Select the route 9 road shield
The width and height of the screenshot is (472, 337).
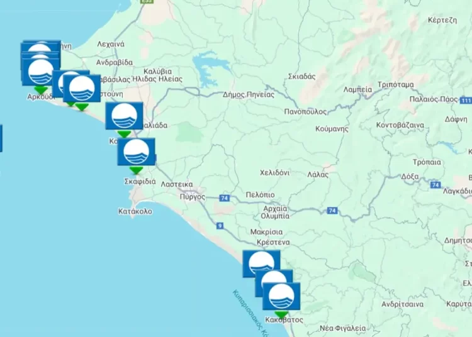coord(220,226)
